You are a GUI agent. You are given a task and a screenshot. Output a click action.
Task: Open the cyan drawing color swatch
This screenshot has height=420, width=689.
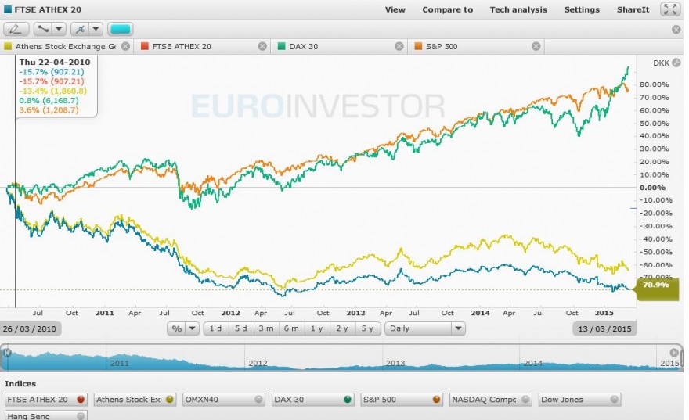pos(120,30)
